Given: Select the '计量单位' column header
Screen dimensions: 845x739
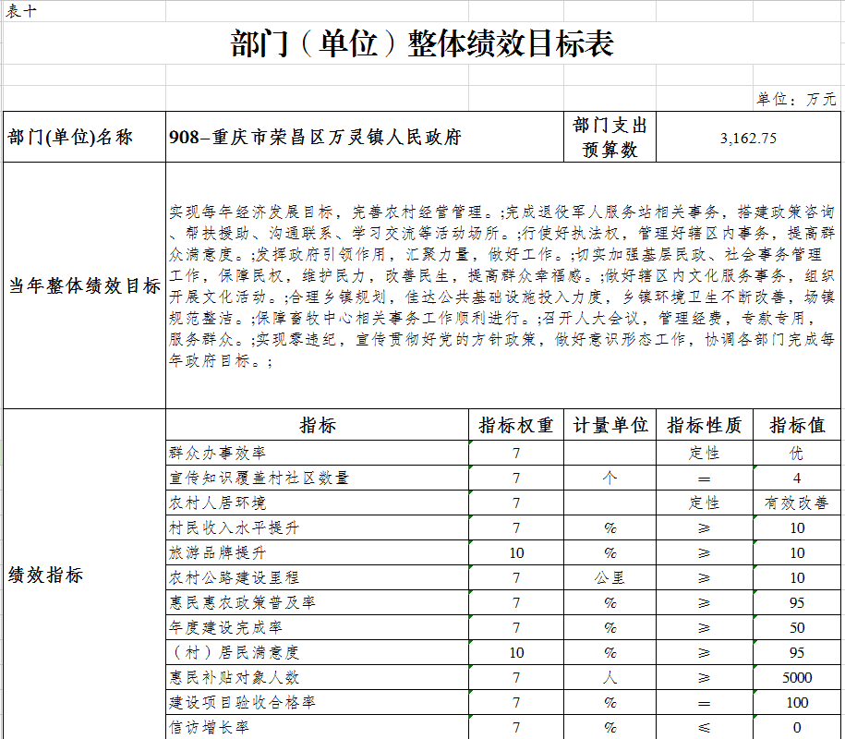Looking at the screenshot, I should (x=610, y=425).
